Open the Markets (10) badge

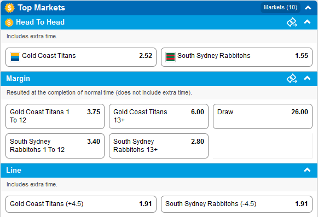click(x=280, y=8)
